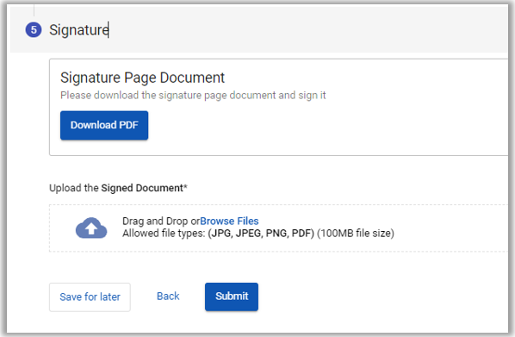The width and height of the screenshot is (515, 337).
Task: Submit the signed document form
Action: 232,296
